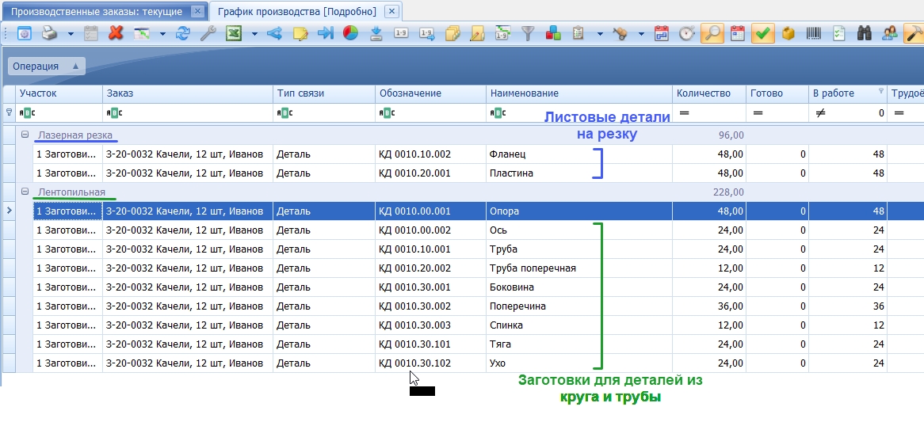The height and width of the screenshot is (422, 924).
Task: Click the Excel export icon
Action: (x=234, y=34)
